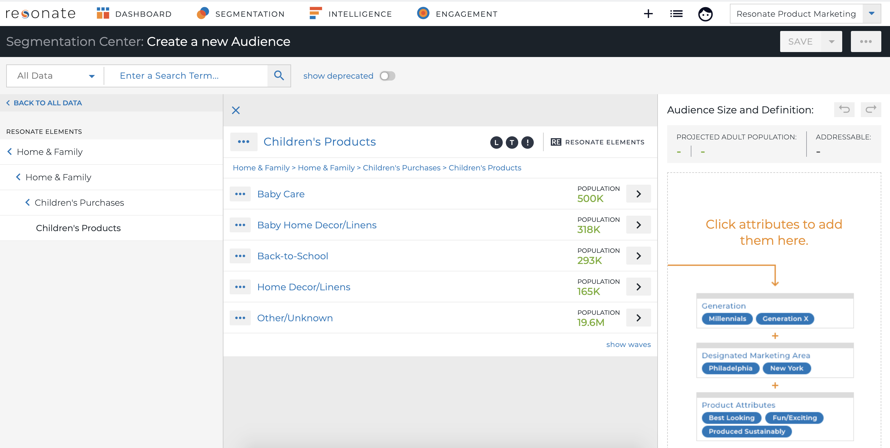Click the magnifier search icon

coord(279,76)
